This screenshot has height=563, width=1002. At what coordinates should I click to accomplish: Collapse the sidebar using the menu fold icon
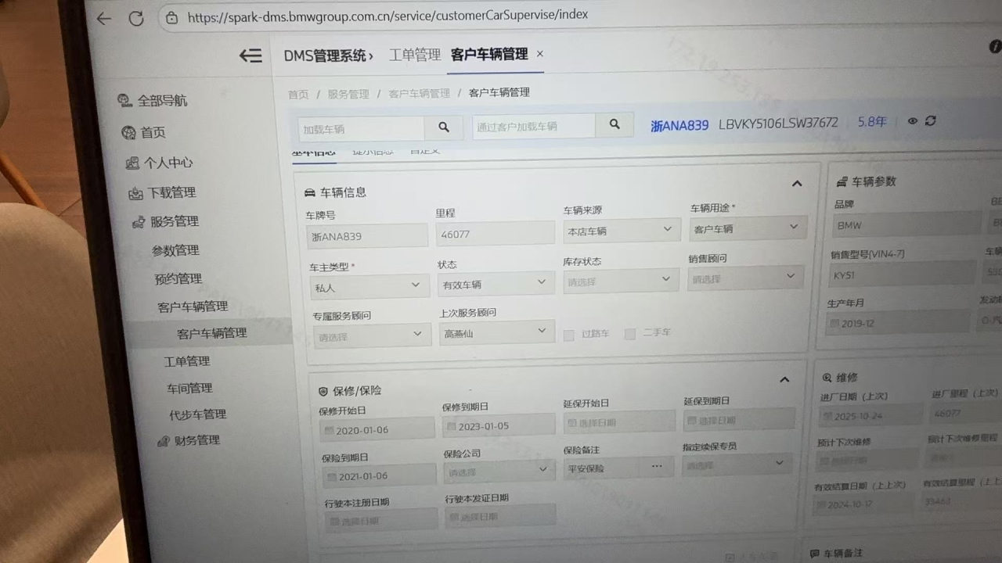click(x=250, y=56)
